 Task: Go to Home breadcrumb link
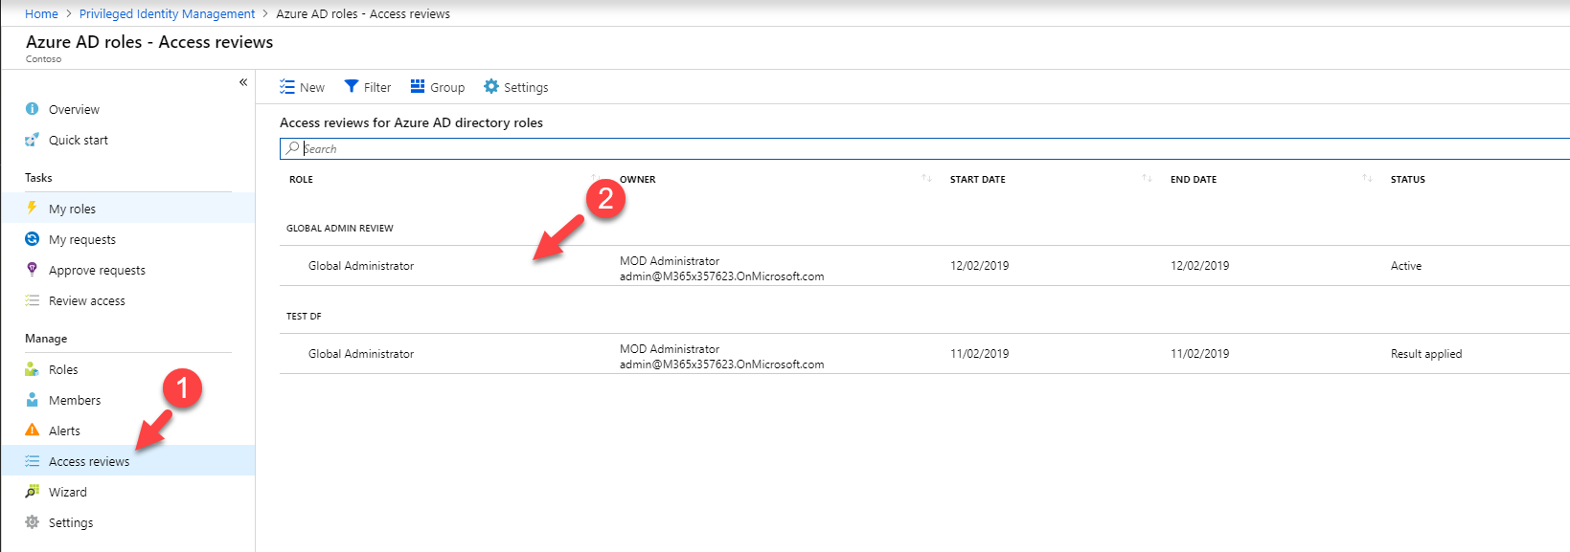[41, 13]
